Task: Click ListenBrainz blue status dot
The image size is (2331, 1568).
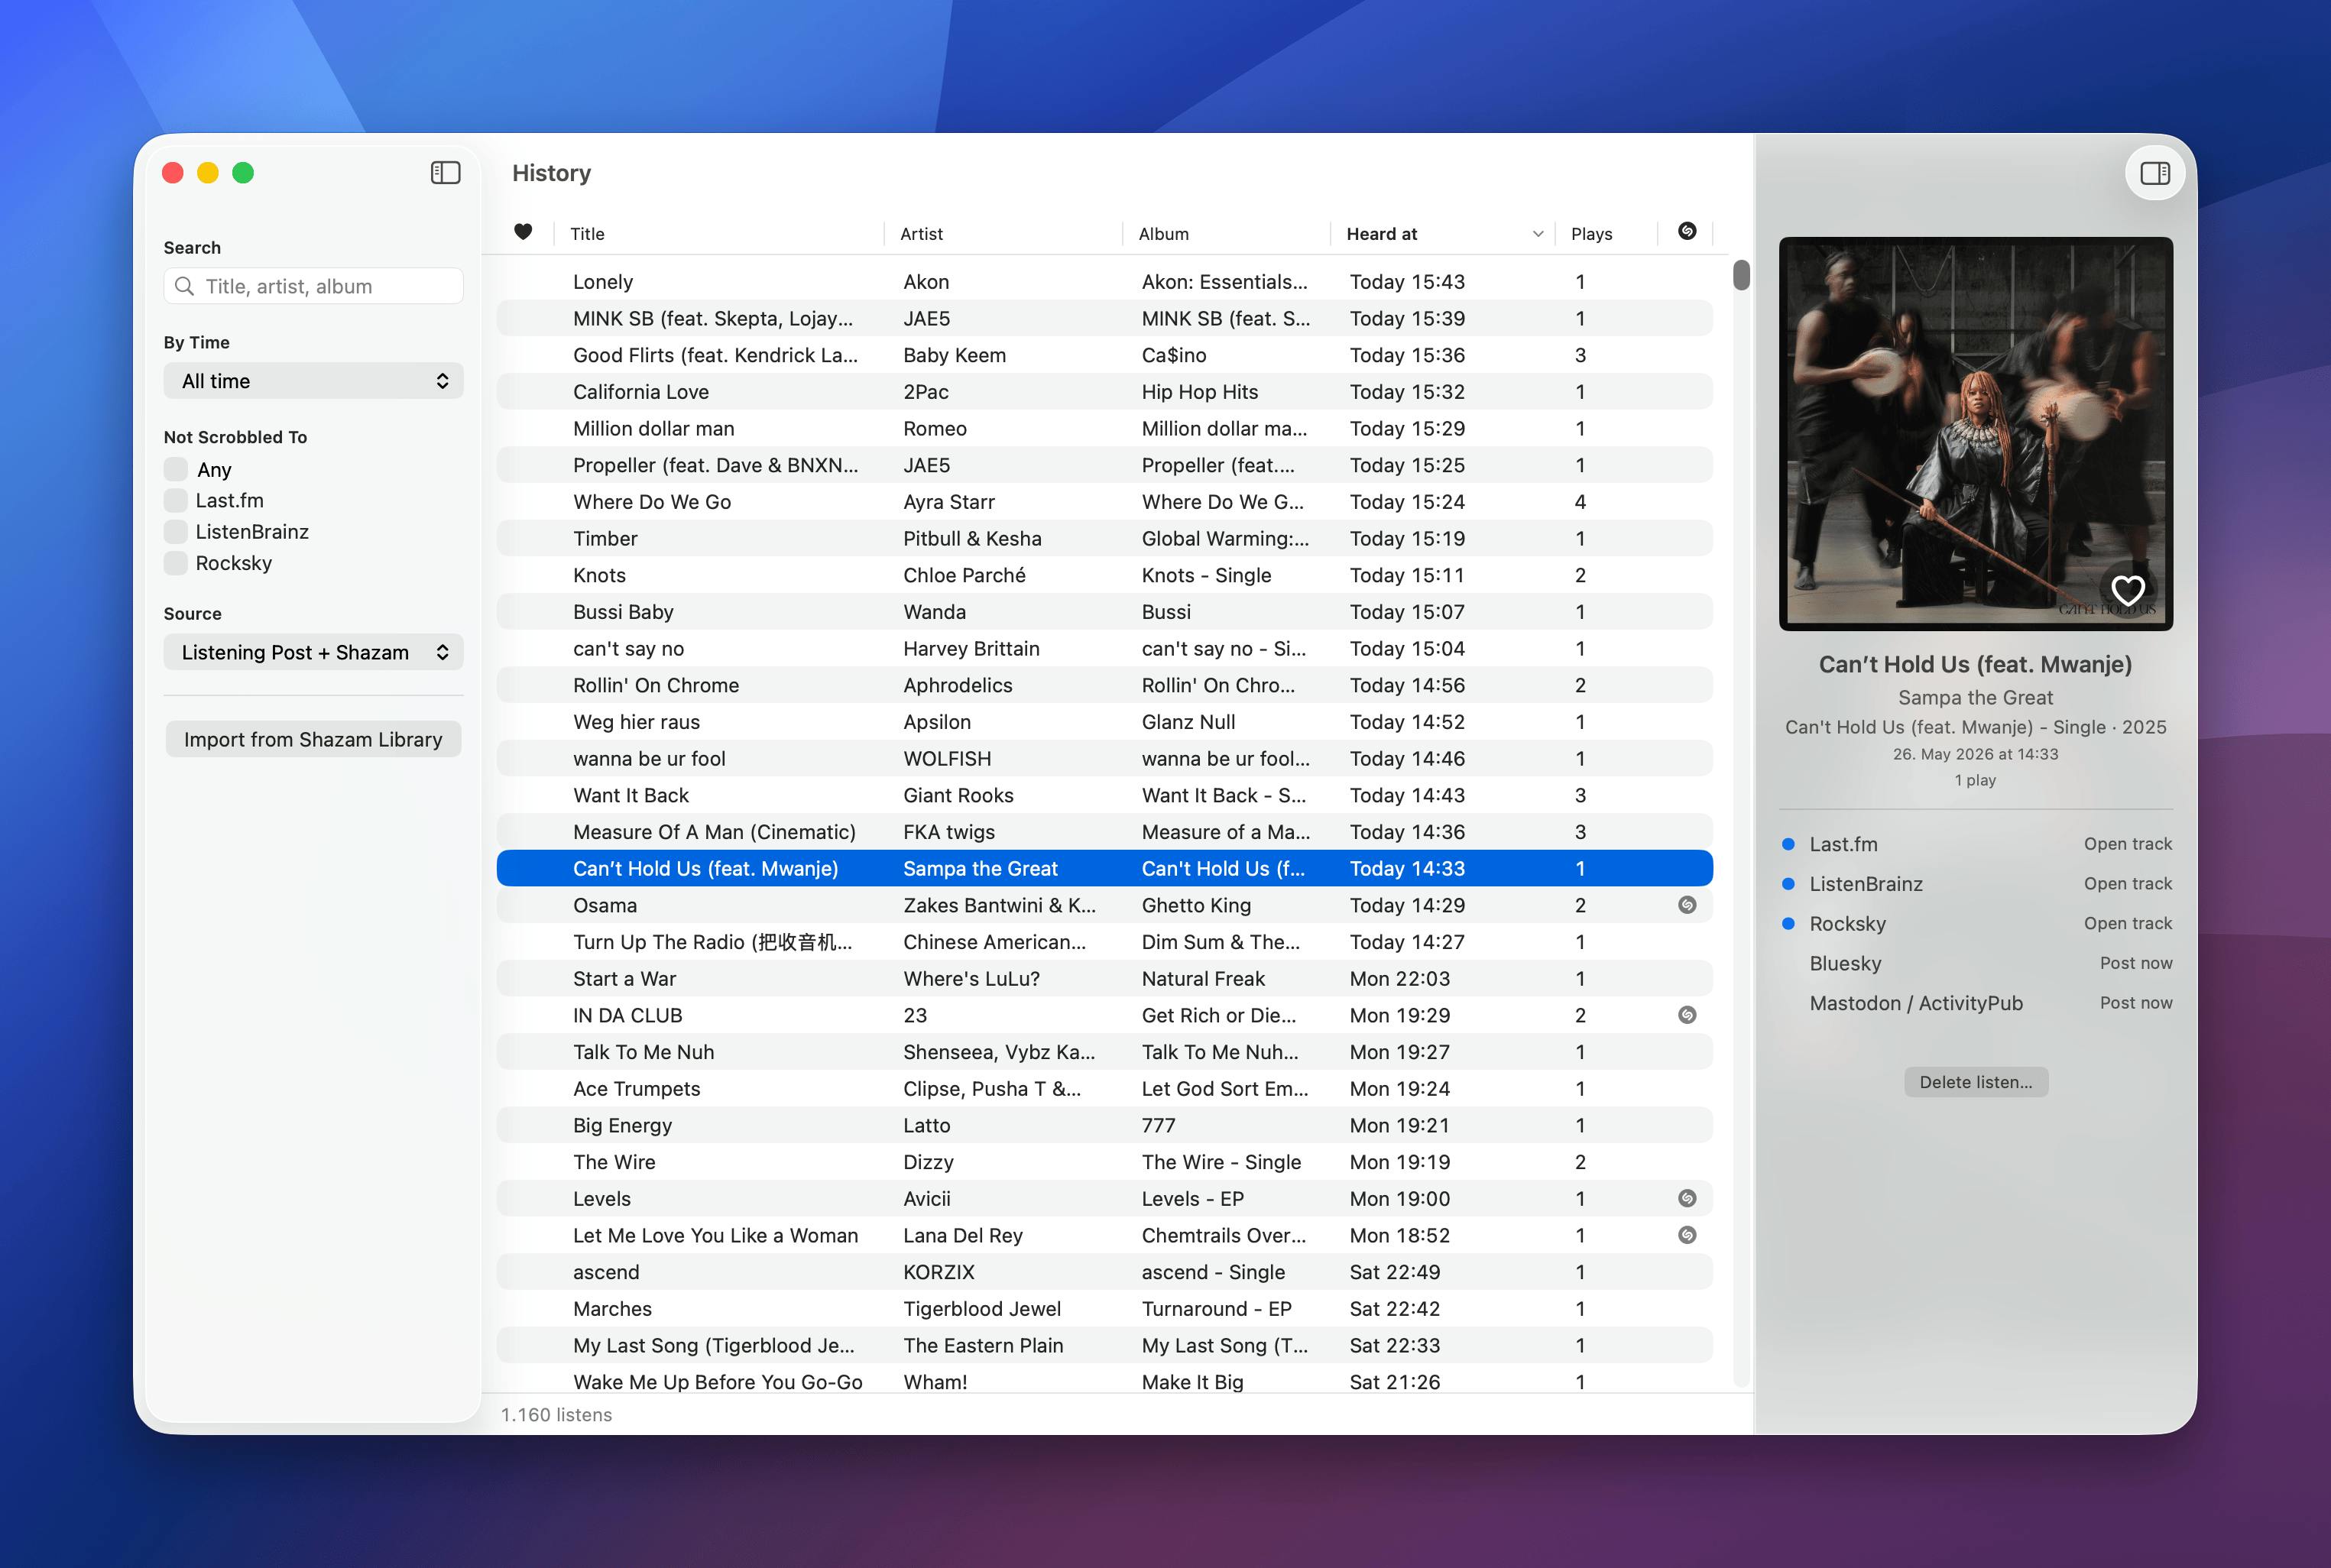Action: [x=1788, y=884]
